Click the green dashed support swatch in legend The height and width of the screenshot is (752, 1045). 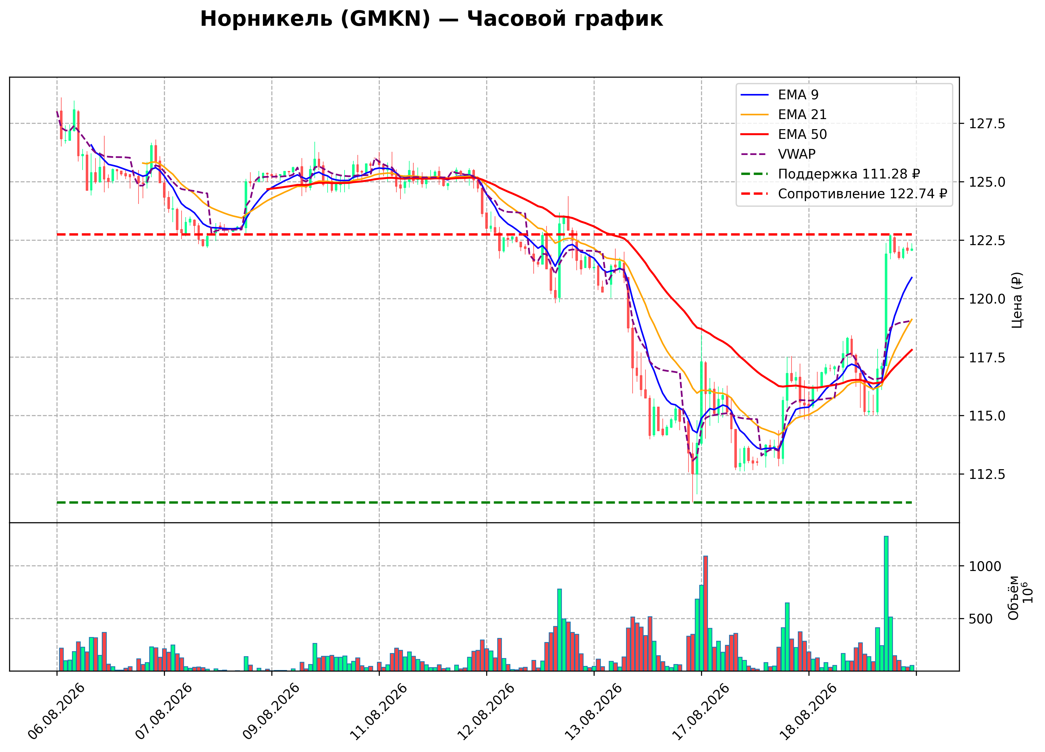[755, 174]
